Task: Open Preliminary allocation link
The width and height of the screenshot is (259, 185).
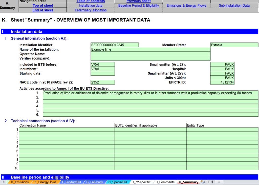Action: [91, 10]
